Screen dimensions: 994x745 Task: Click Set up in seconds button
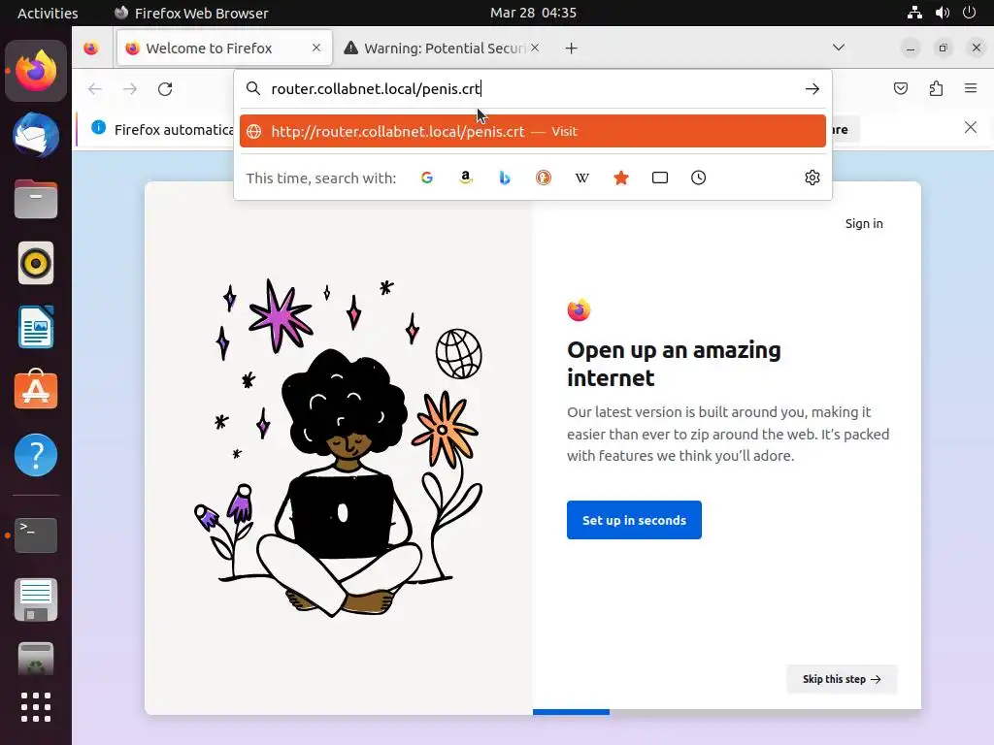[634, 520]
